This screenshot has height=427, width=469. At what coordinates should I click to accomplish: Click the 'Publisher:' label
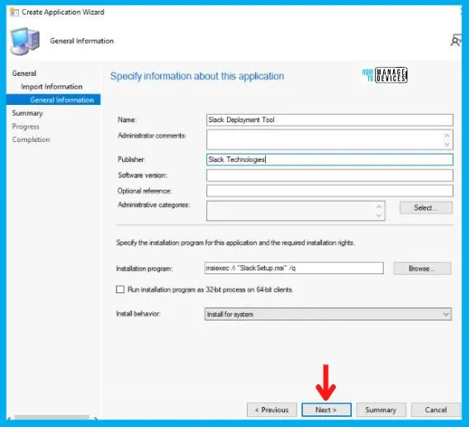click(131, 159)
